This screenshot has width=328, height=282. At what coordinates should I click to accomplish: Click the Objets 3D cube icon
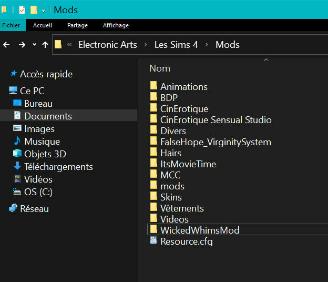pos(17,153)
